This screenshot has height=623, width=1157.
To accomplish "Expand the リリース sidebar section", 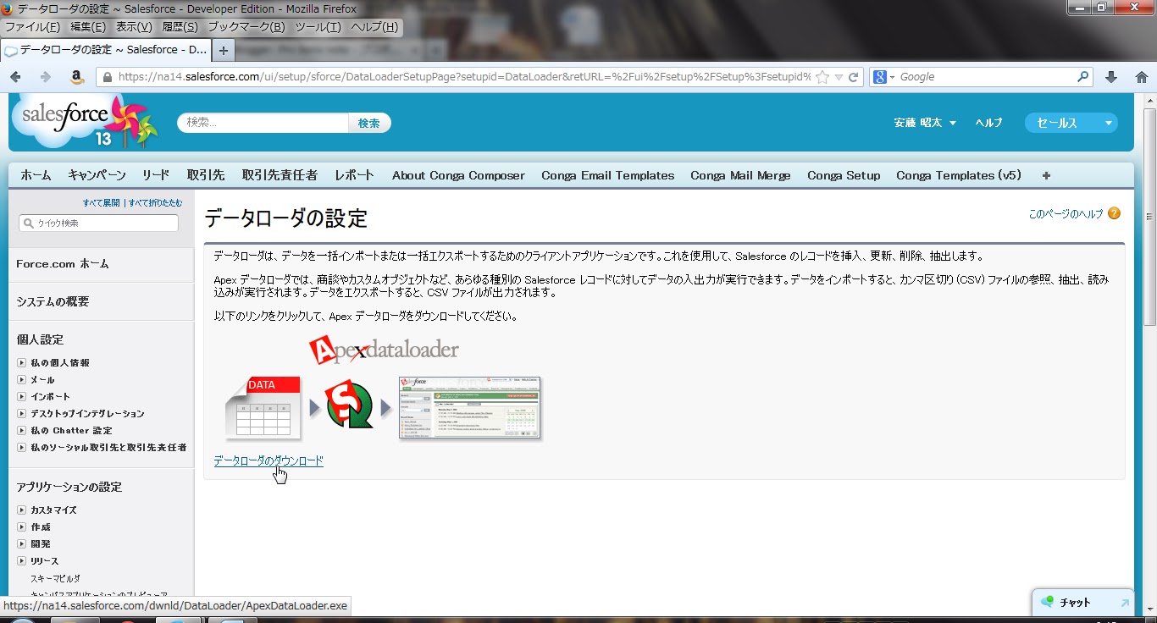I will tap(22, 560).
